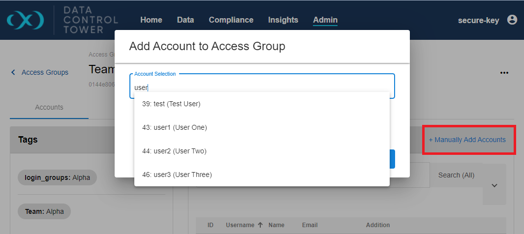Open the Compliance menu item
The width and height of the screenshot is (524, 234).
click(231, 20)
